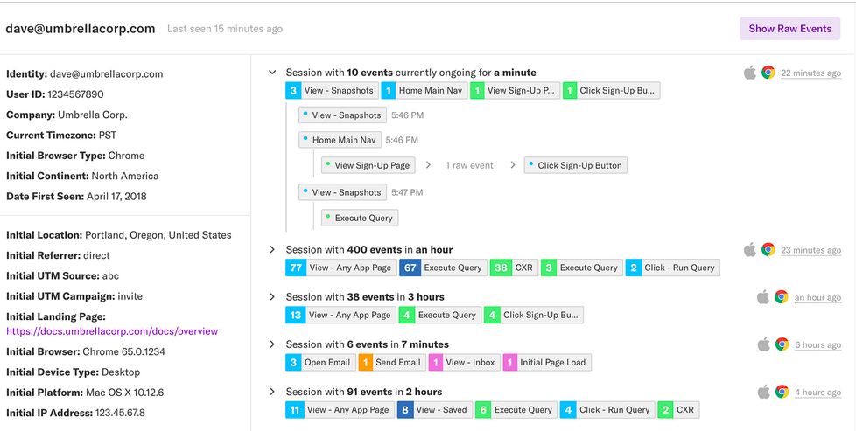The image size is (856, 431).
Task: Expand the session with 400 events
Action: pyautogui.click(x=272, y=250)
